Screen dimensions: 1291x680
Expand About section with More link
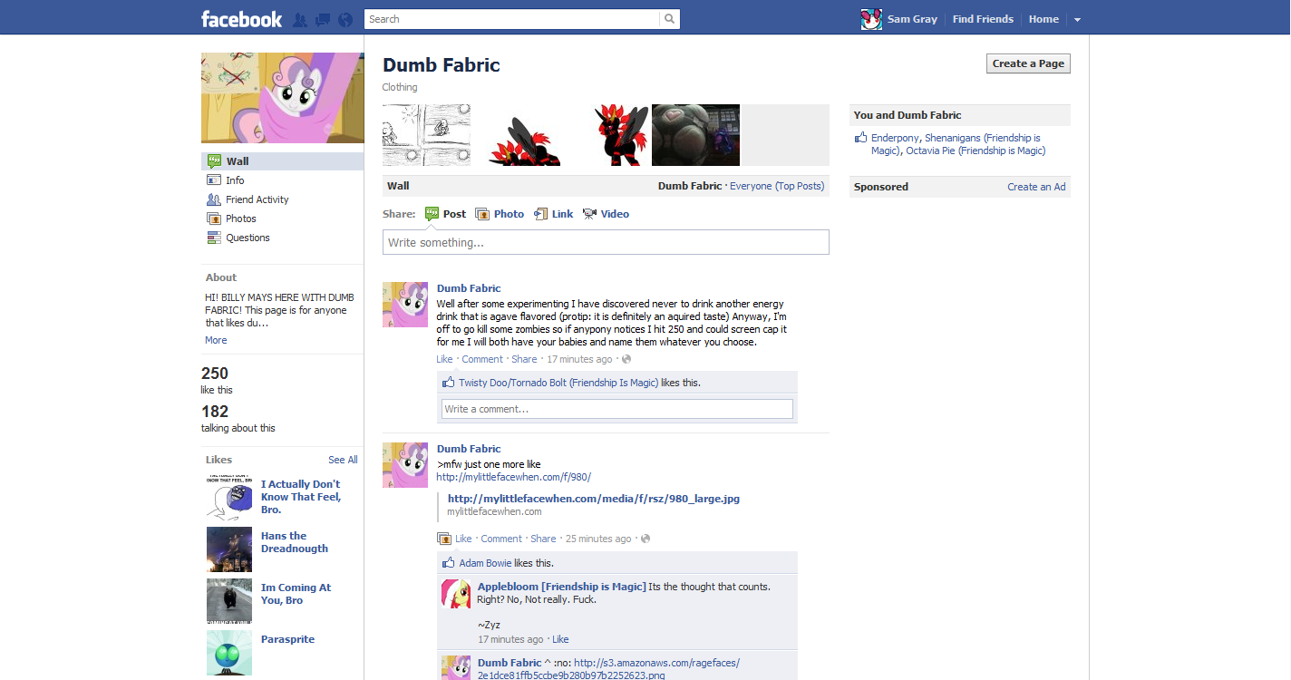(x=216, y=340)
